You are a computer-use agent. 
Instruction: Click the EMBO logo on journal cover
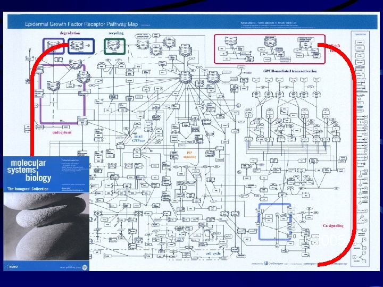[x=12, y=267]
